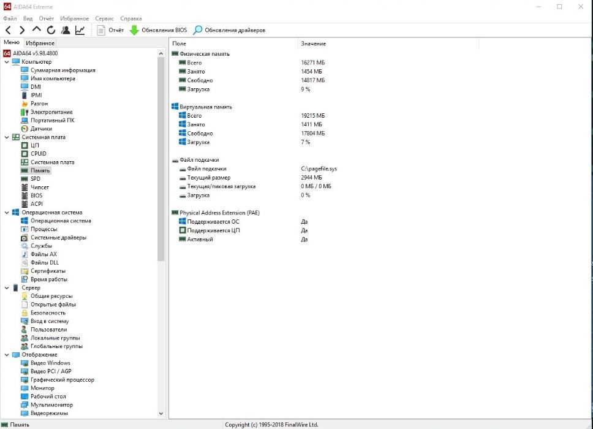Open the Файлы DLL icon
Image resolution: width=593 pixels, height=429 pixels.
pyautogui.click(x=25, y=262)
